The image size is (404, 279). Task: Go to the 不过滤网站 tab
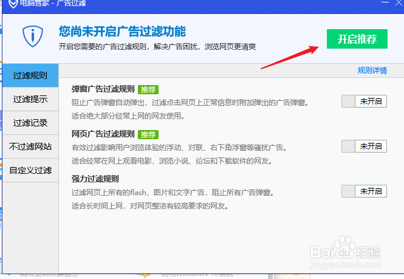[x=30, y=146]
